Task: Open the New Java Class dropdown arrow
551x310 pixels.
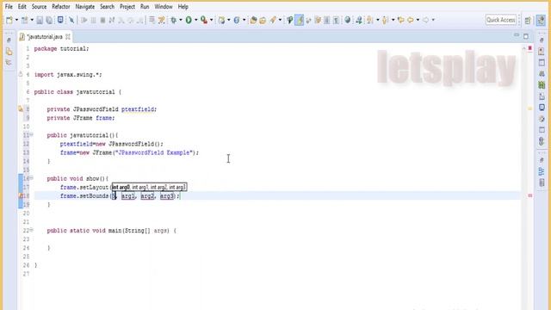Action: coord(244,20)
